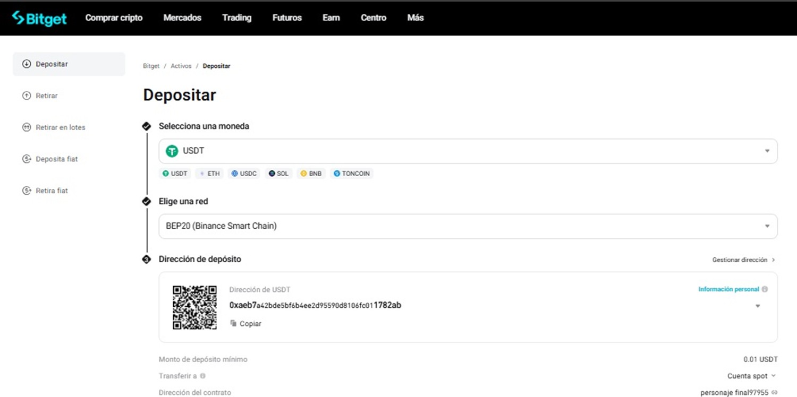This screenshot has width=797, height=397.
Task: Click the Activos breadcrumb link
Action: 181,66
